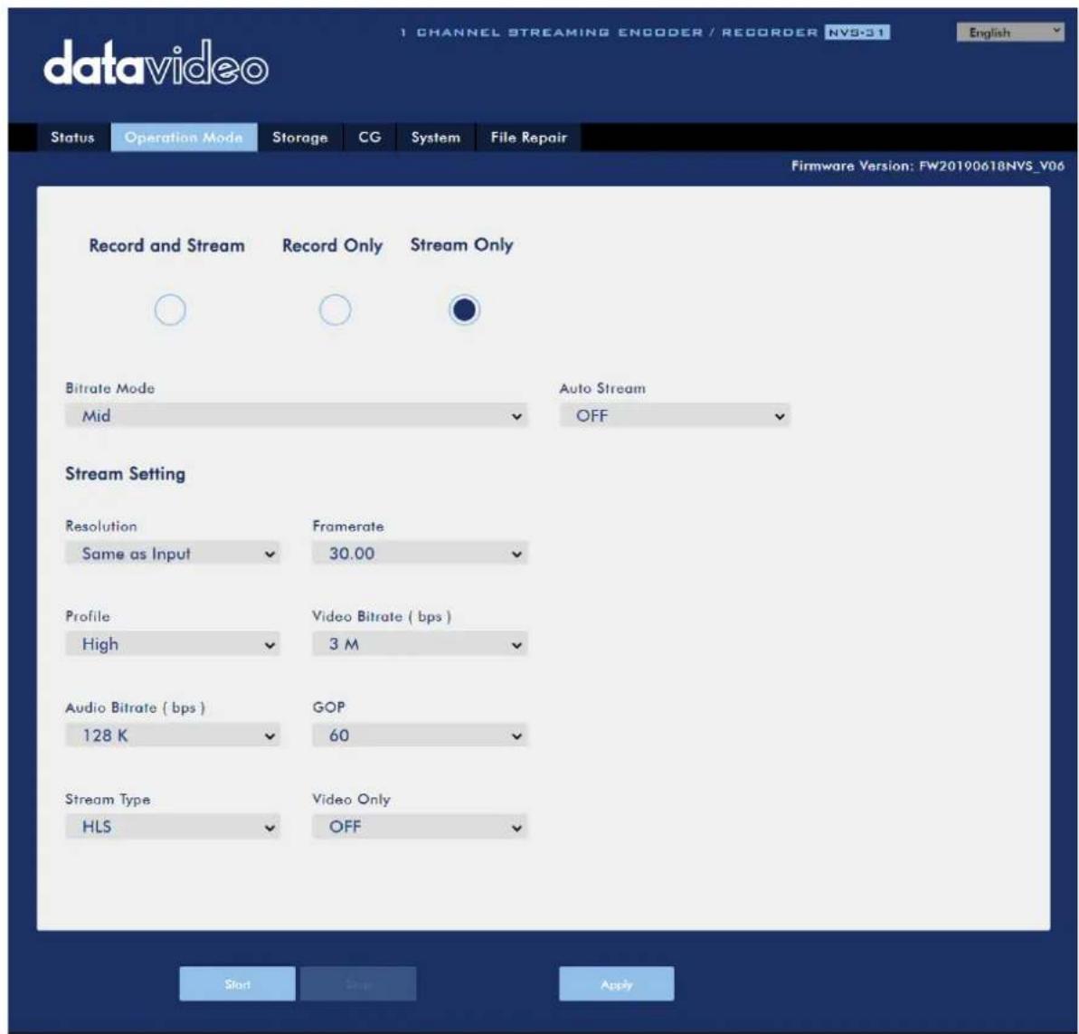Click the NVS-31 model badge
Screen dimensions: 1079x1034
(x=857, y=33)
